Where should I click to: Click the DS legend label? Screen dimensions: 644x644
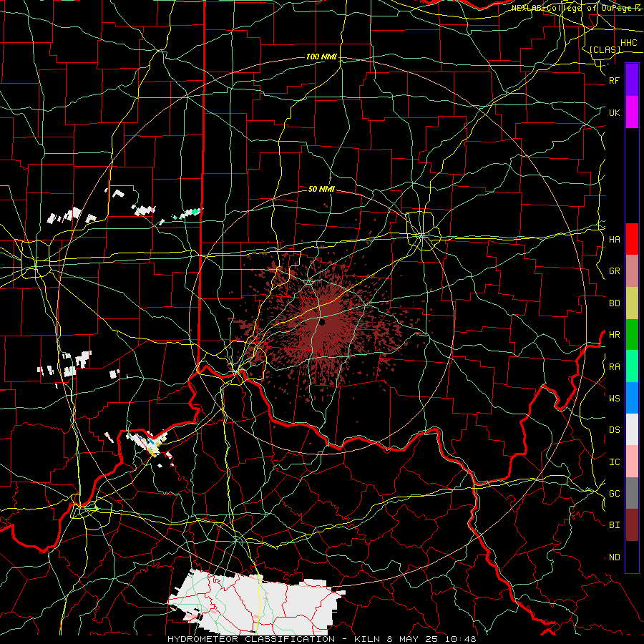(614, 429)
